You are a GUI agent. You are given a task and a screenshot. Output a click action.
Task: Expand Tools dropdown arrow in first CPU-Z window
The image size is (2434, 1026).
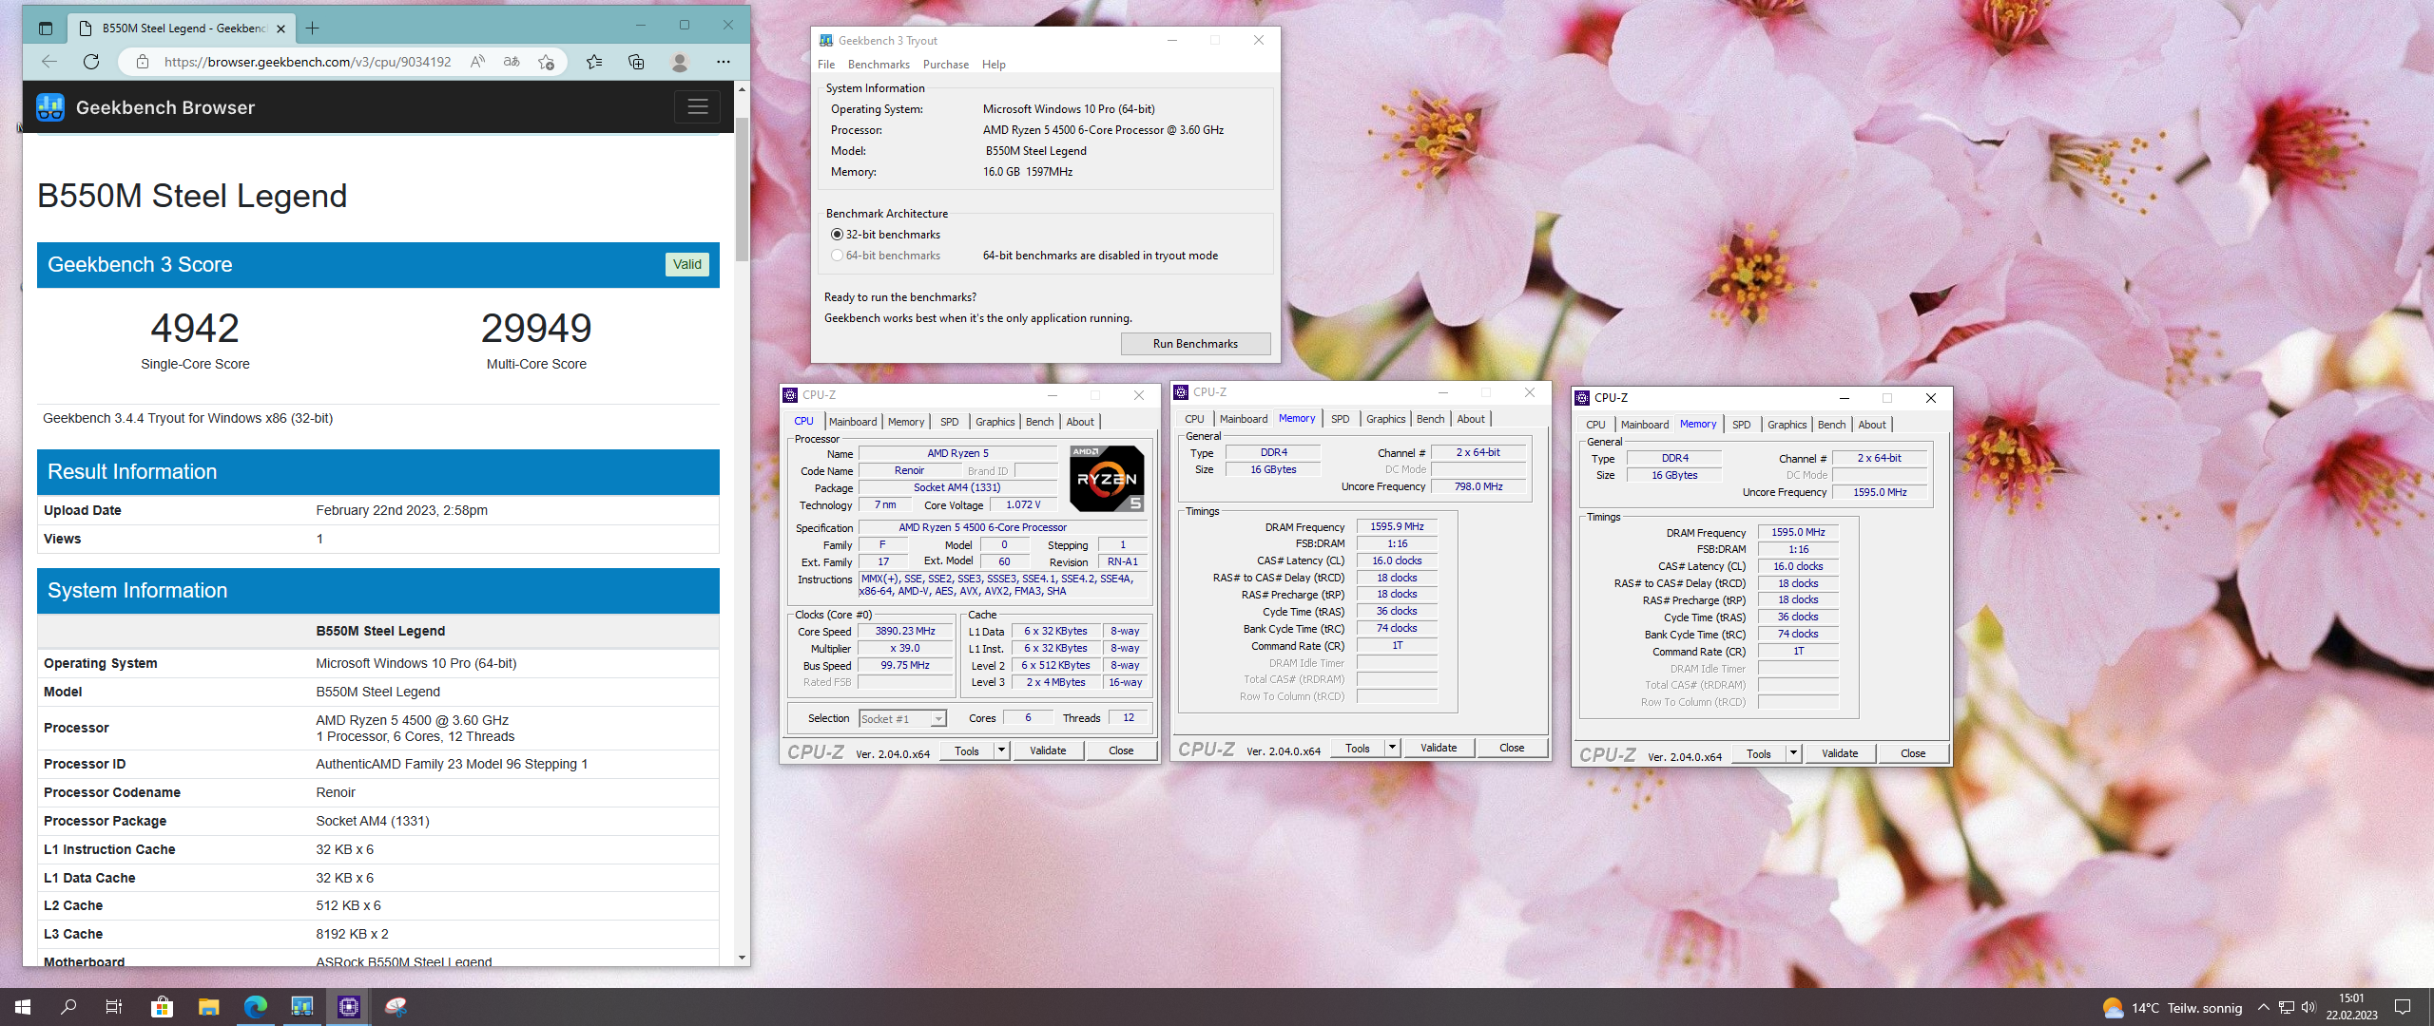pyautogui.click(x=1001, y=751)
